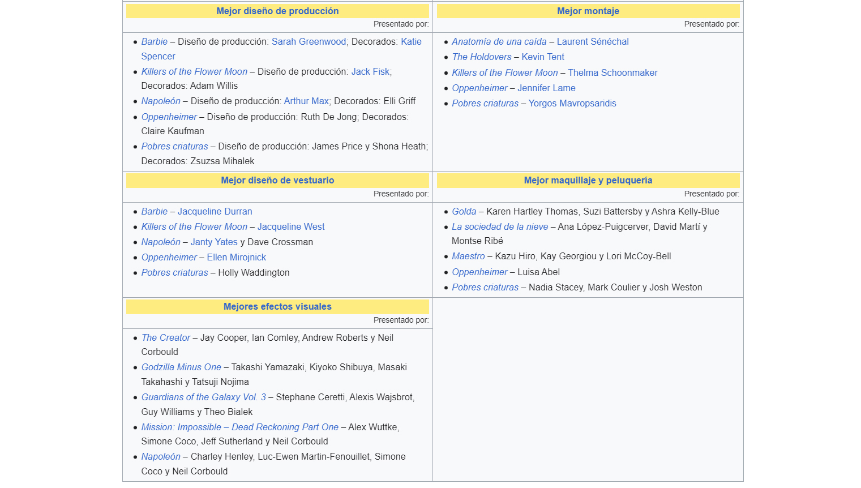Click the name 'Holly Waddington'

(x=254, y=272)
